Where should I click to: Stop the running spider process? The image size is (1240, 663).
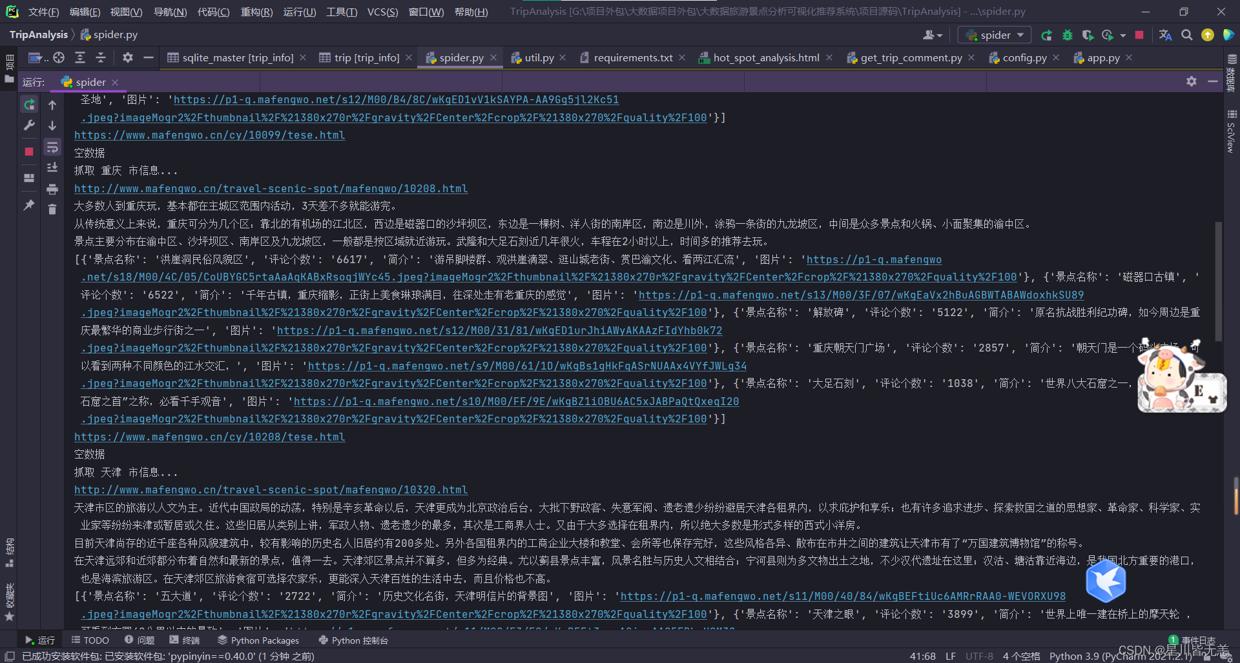(29, 152)
